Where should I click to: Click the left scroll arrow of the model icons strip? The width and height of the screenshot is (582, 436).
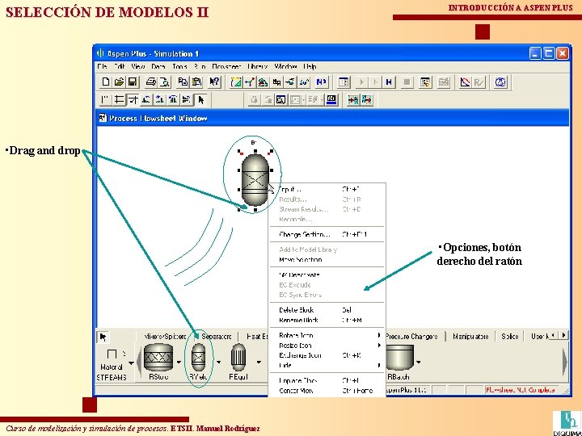[139, 361]
